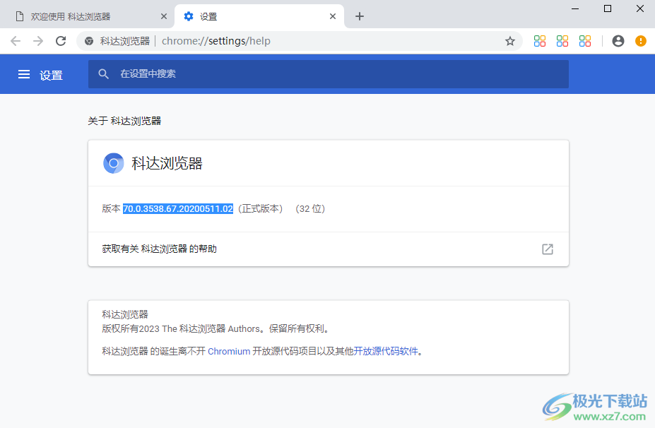Click the 设置 title in blue header
Viewport: 655px width, 428px height.
tap(51, 75)
